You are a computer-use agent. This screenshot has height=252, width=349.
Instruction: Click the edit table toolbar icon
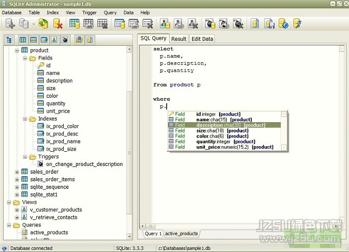pyautogui.click(x=88, y=23)
